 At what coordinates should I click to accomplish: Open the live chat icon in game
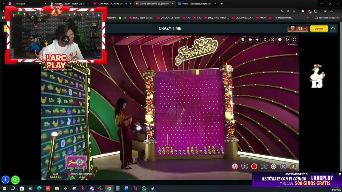pos(243,39)
